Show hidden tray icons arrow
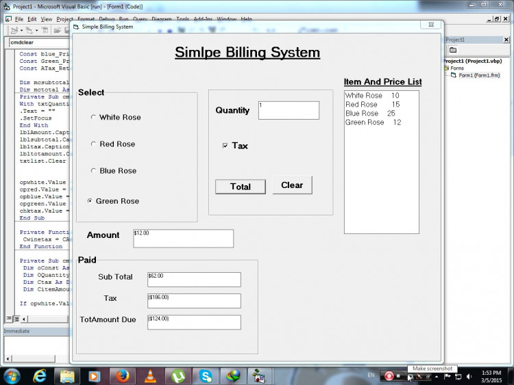Viewport: 514px width, 385px height. (x=437, y=377)
